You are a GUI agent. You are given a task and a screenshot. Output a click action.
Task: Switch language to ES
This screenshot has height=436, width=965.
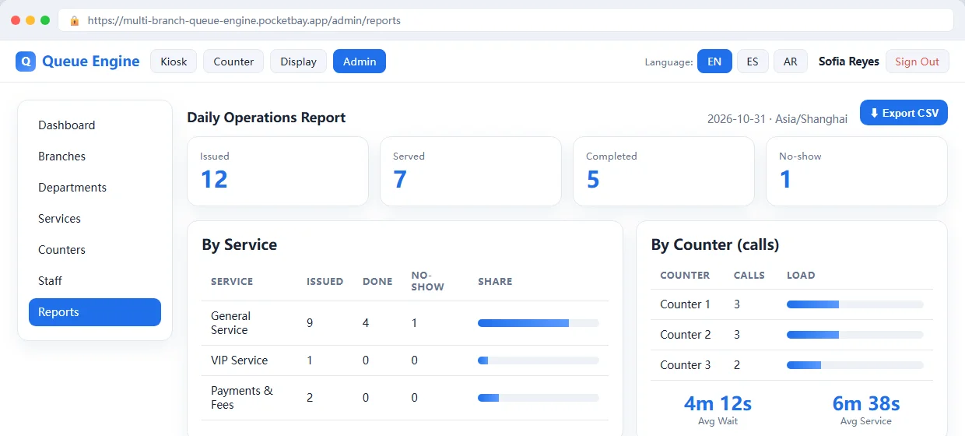753,62
